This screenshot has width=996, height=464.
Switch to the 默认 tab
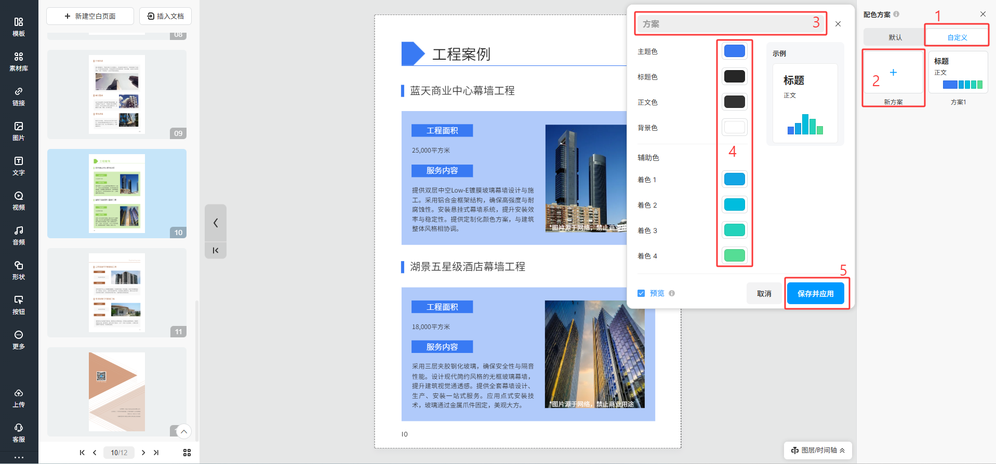coord(895,37)
